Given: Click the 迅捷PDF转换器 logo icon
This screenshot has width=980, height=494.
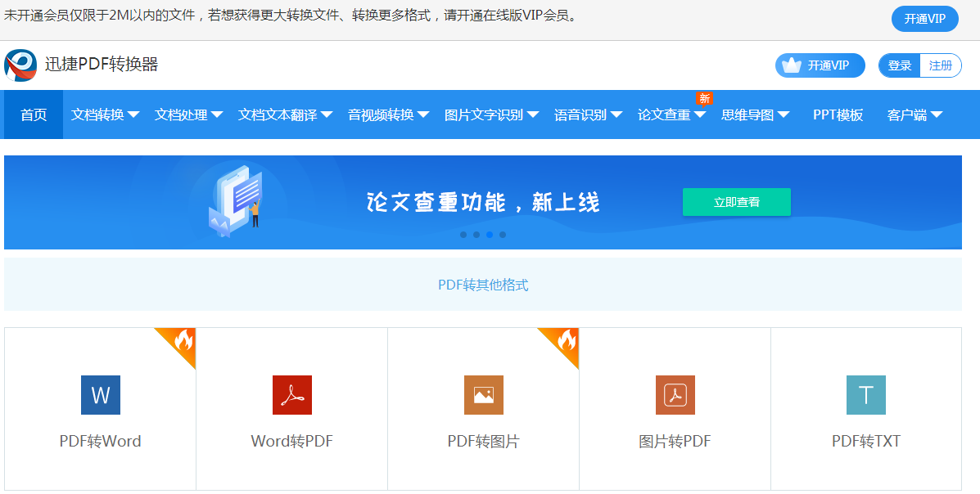Looking at the screenshot, I should (20, 65).
